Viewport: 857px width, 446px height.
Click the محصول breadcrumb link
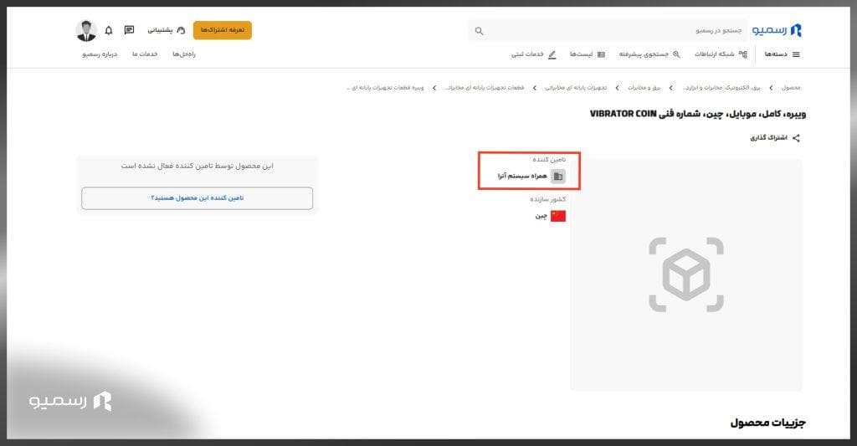pos(791,88)
